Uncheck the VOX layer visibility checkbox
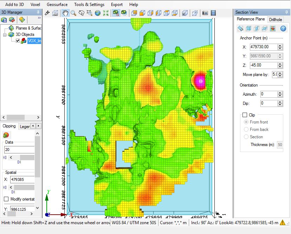Viewport: 291px width, 234px height. [18, 40]
